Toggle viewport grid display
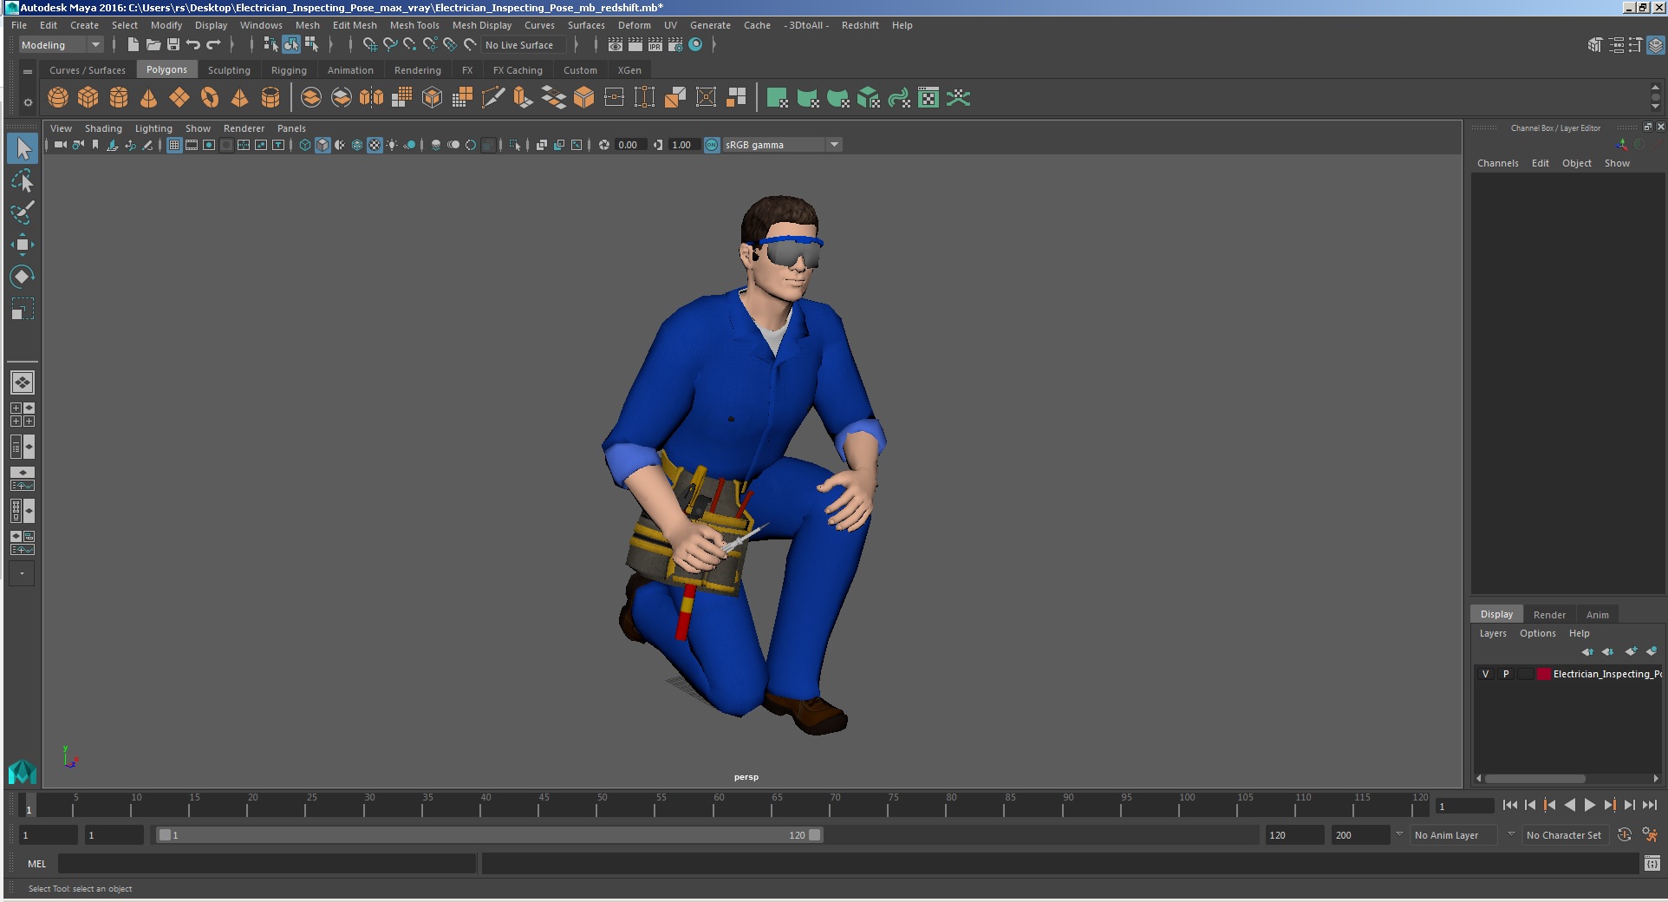 coord(174,145)
